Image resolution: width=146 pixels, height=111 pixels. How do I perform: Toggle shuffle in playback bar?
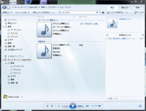47,106
